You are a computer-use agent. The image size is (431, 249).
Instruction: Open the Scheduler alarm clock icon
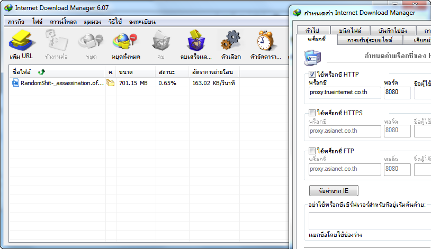point(265,41)
